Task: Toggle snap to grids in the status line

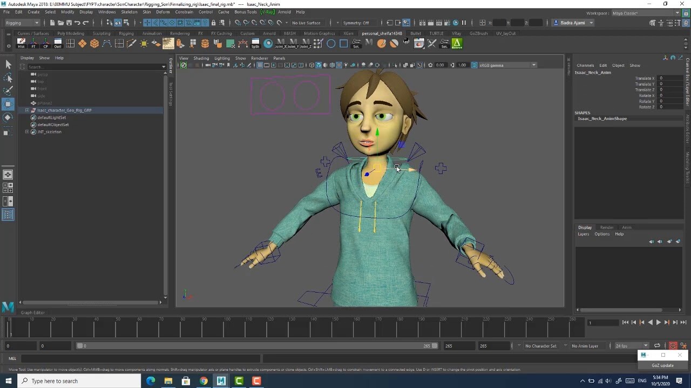Action: pos(147,23)
